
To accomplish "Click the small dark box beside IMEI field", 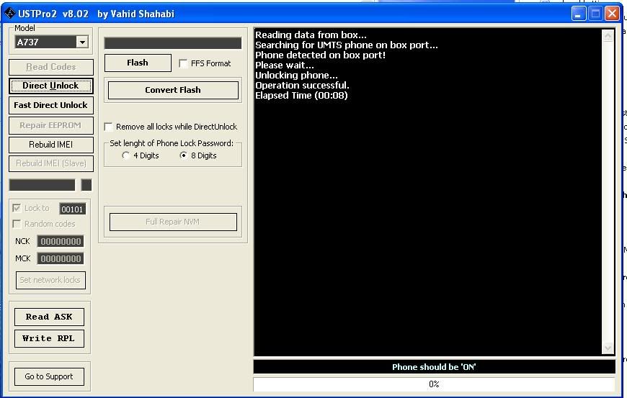I will tap(86, 185).
